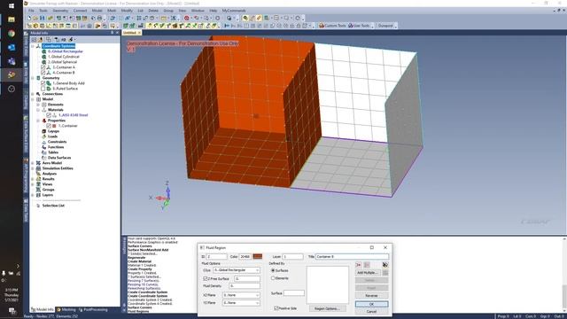Click the Layer input field
Viewport: 567px width, 319px height.
click(x=292, y=256)
